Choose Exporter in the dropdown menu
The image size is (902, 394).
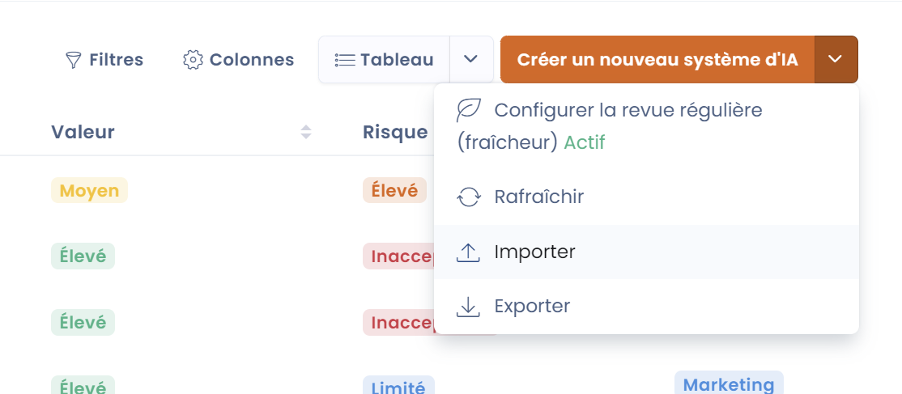point(532,307)
